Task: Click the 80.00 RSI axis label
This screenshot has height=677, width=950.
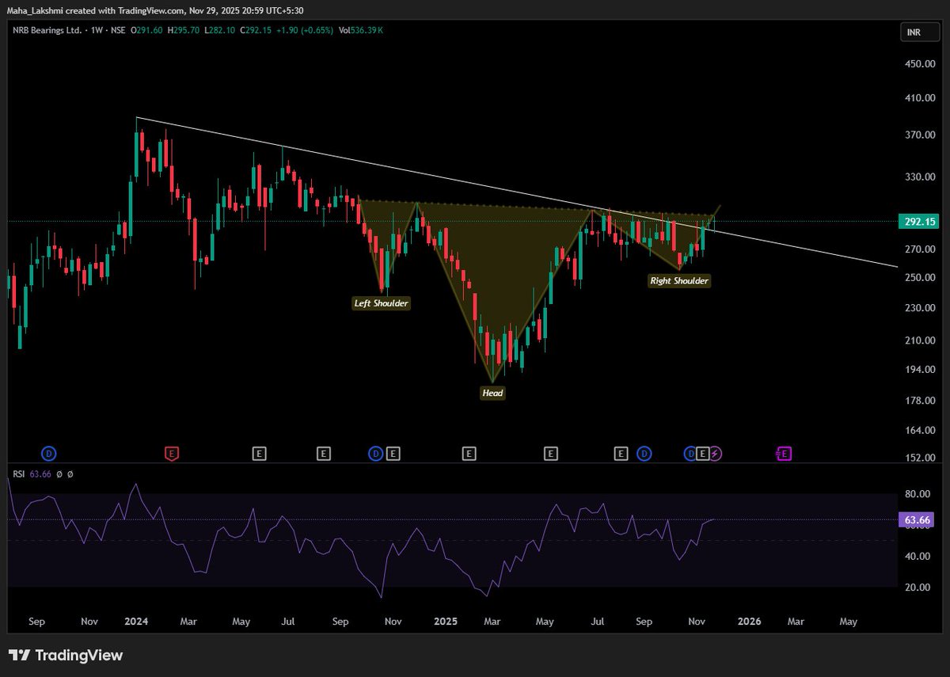Action: pyautogui.click(x=918, y=494)
